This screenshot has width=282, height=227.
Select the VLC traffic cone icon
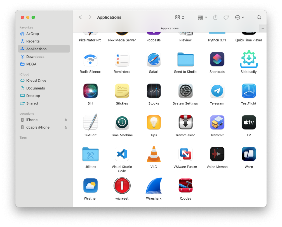154,154
